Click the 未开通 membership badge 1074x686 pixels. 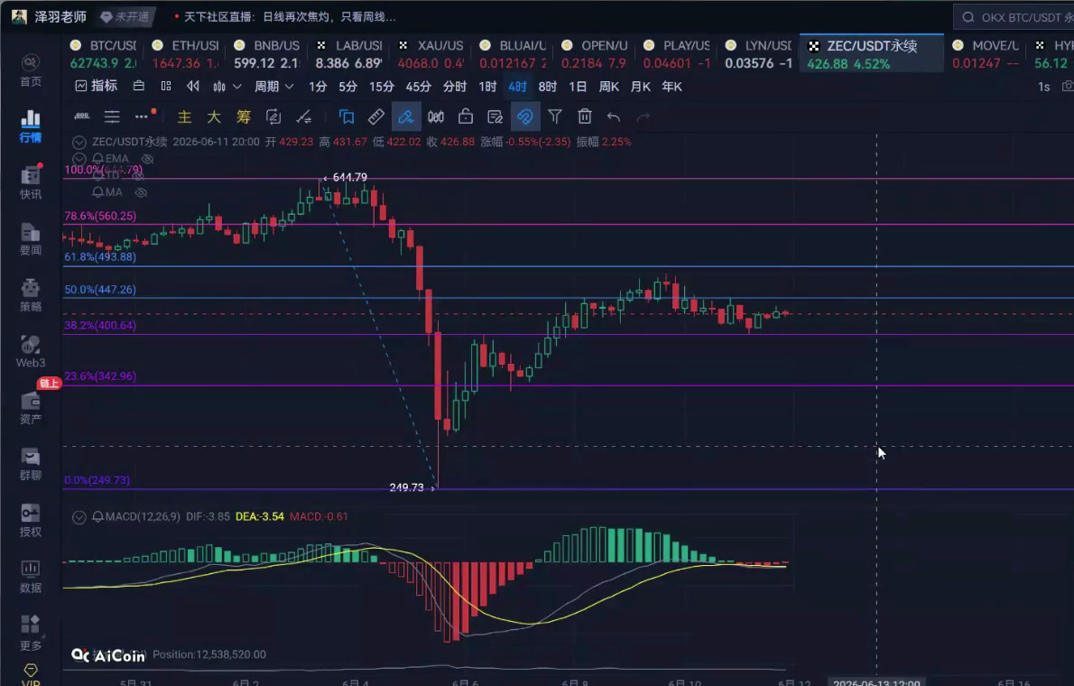coord(125,16)
